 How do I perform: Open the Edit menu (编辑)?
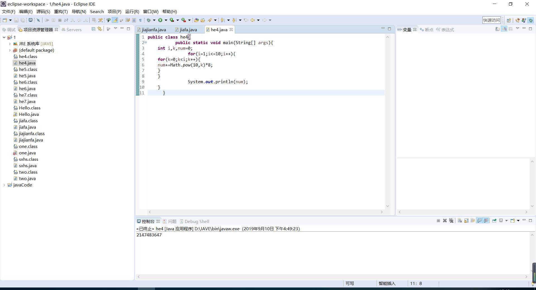pyautogui.click(x=26, y=11)
